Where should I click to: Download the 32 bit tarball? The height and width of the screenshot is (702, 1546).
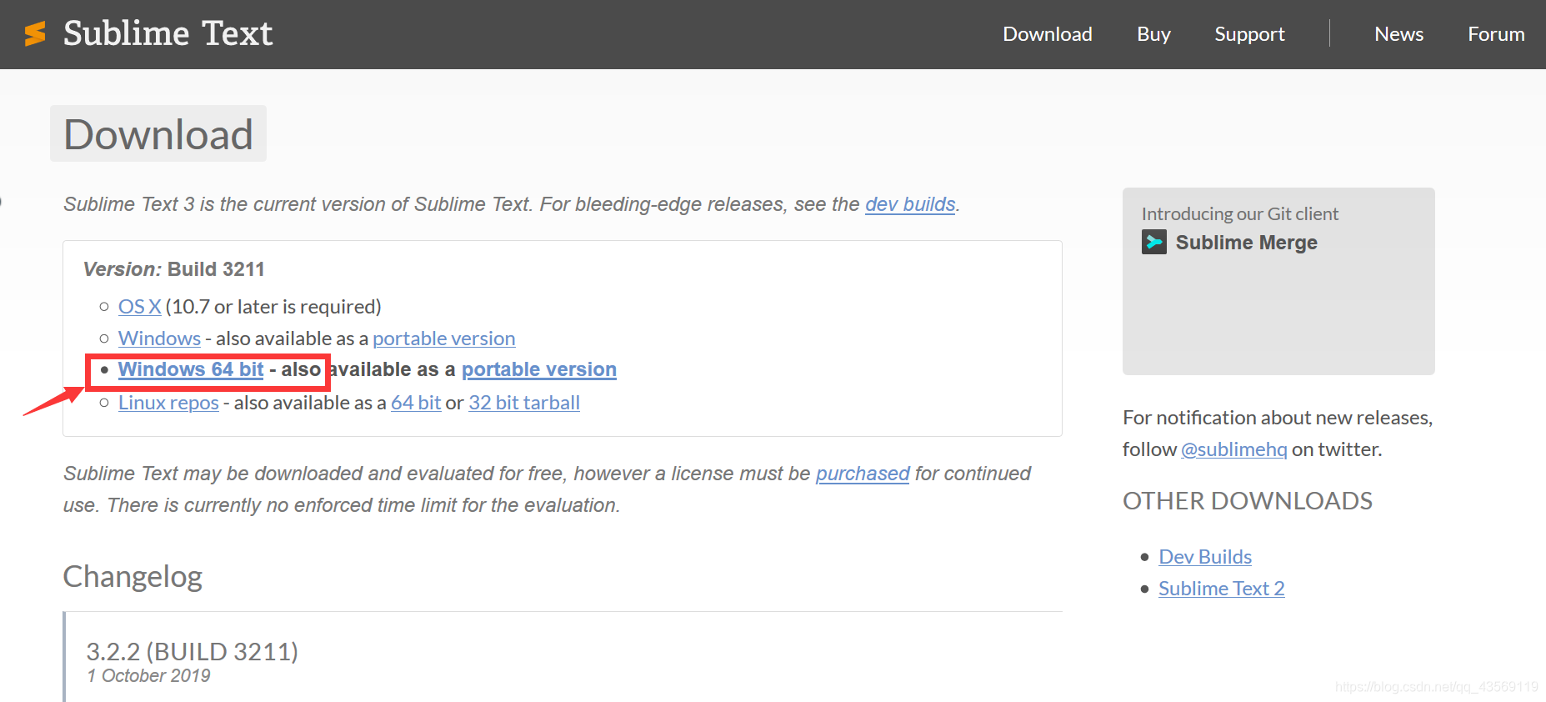point(524,403)
